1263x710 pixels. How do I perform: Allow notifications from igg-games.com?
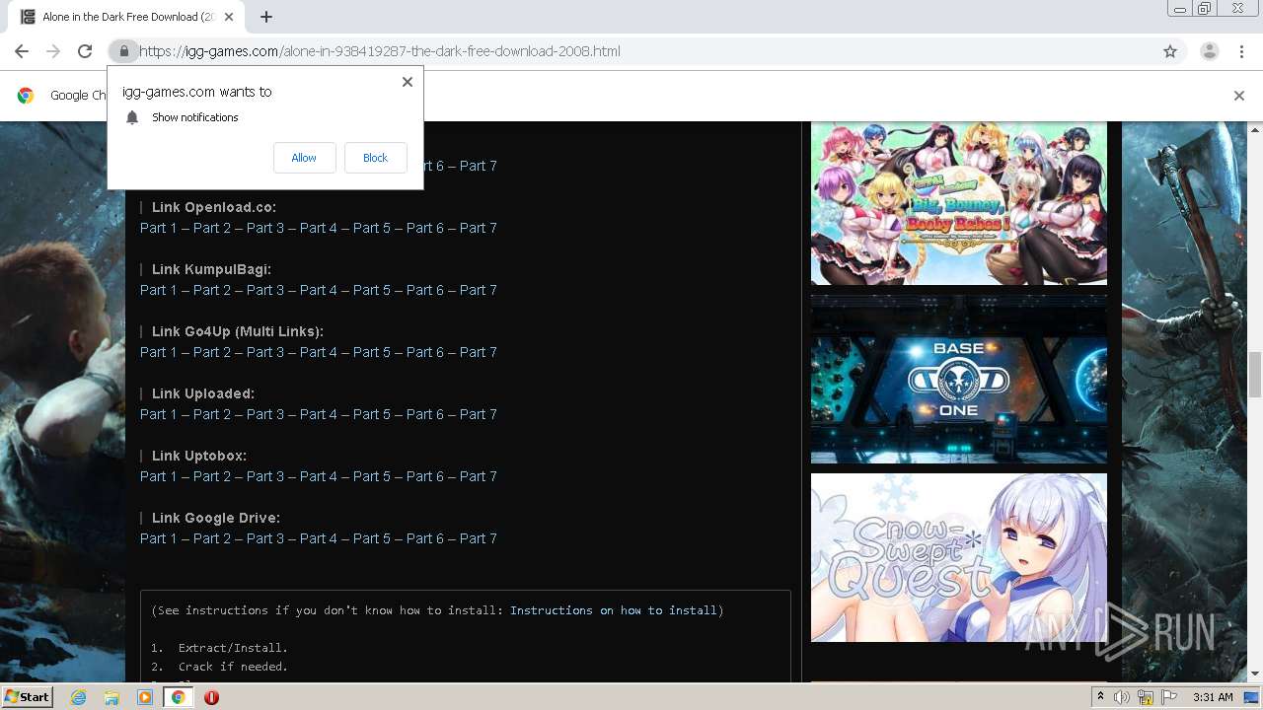point(304,158)
